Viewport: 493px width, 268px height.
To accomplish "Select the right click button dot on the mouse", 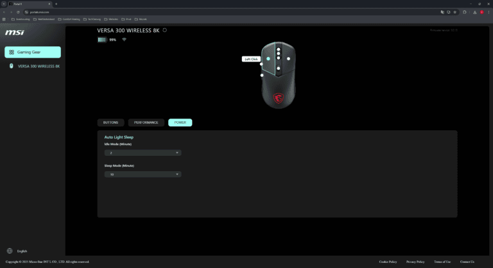I will [289, 58].
